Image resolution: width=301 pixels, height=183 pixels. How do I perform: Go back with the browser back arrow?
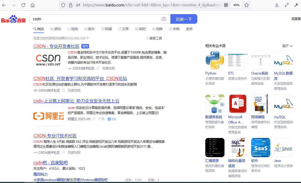4,5
